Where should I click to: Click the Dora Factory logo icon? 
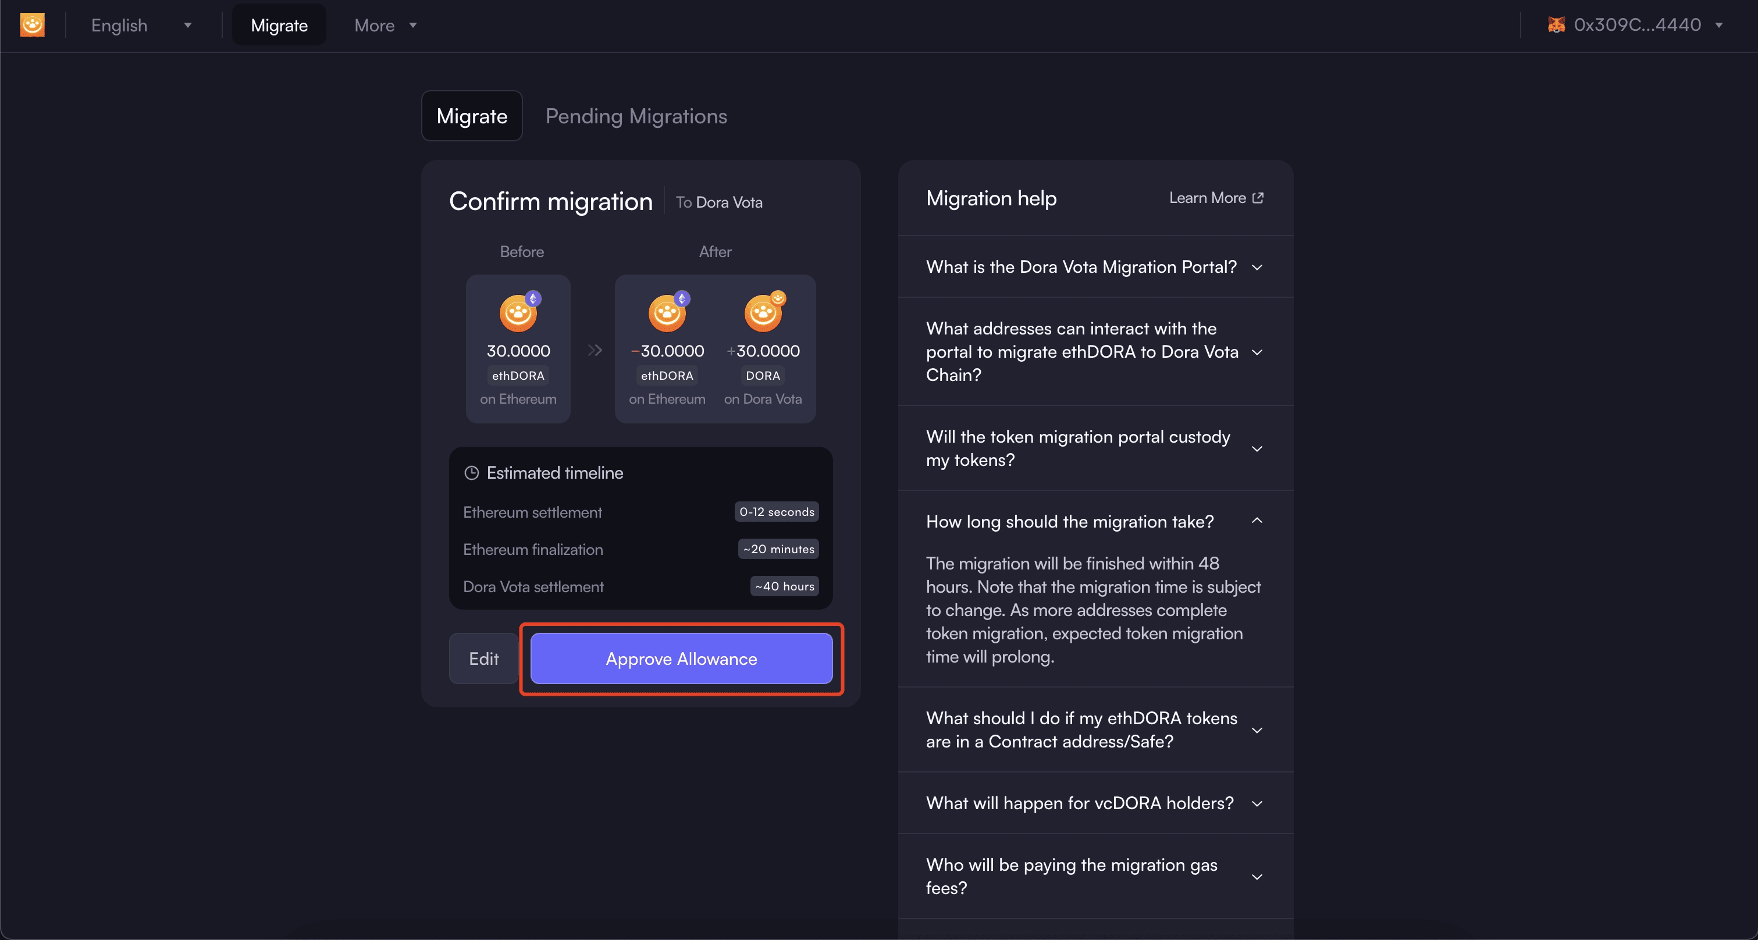click(32, 25)
